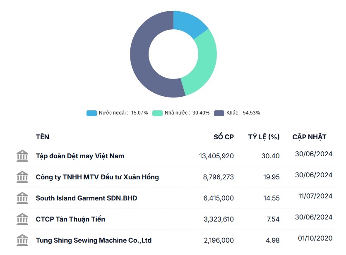Viewport: 346px width, 255px height.
Task: Select share count 3,323,610
Action: point(219,219)
